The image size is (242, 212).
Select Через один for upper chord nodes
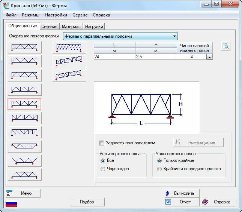click(x=103, y=169)
